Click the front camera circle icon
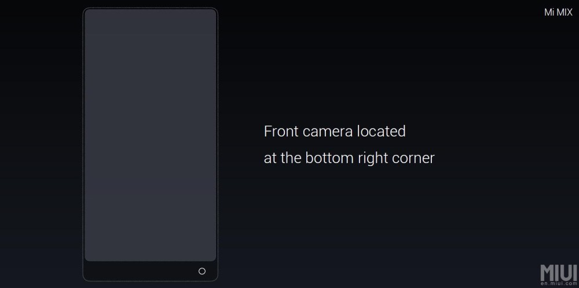This screenshot has width=579, height=288. click(202, 271)
